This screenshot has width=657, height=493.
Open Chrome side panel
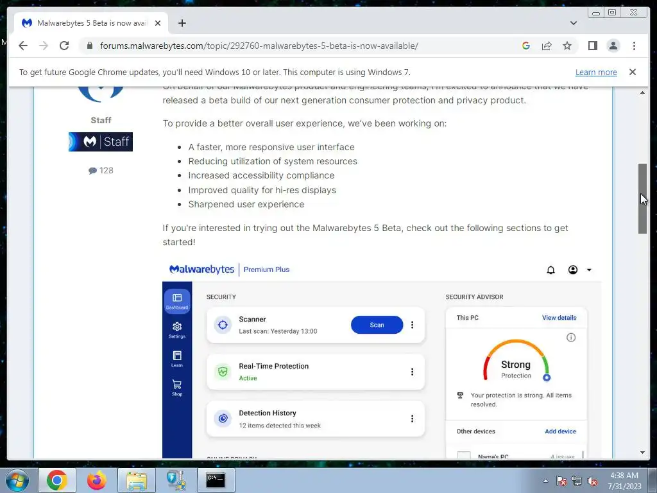(592, 46)
